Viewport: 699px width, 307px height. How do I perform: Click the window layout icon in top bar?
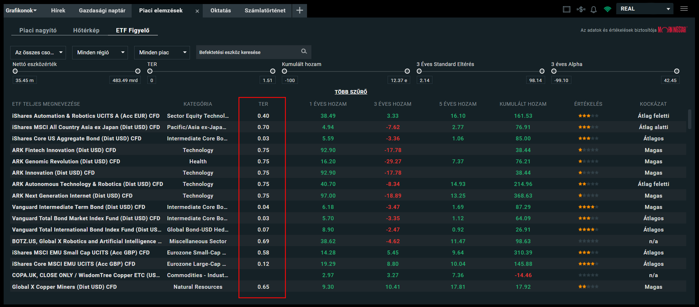coord(566,9)
